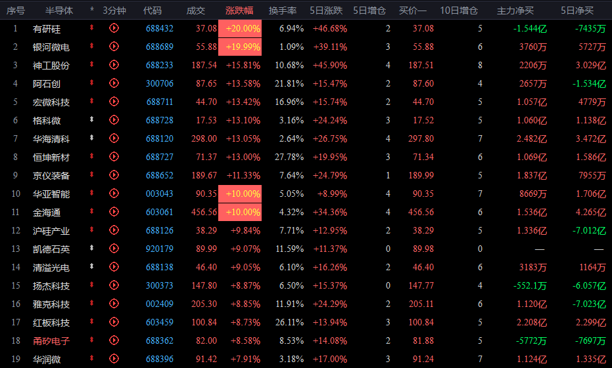This screenshot has width=612, height=368.
Task: Click the play icon in 银河微电 row
Action: coord(114,47)
